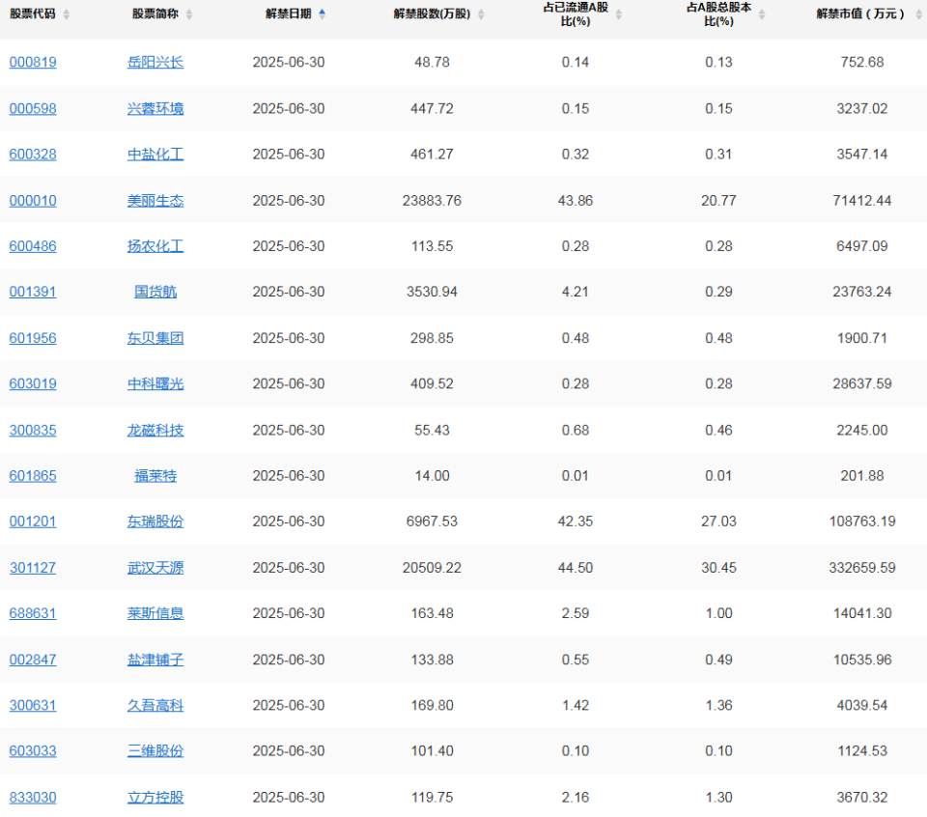Open stock code 001201 link
The height and width of the screenshot is (817, 927).
point(33,521)
